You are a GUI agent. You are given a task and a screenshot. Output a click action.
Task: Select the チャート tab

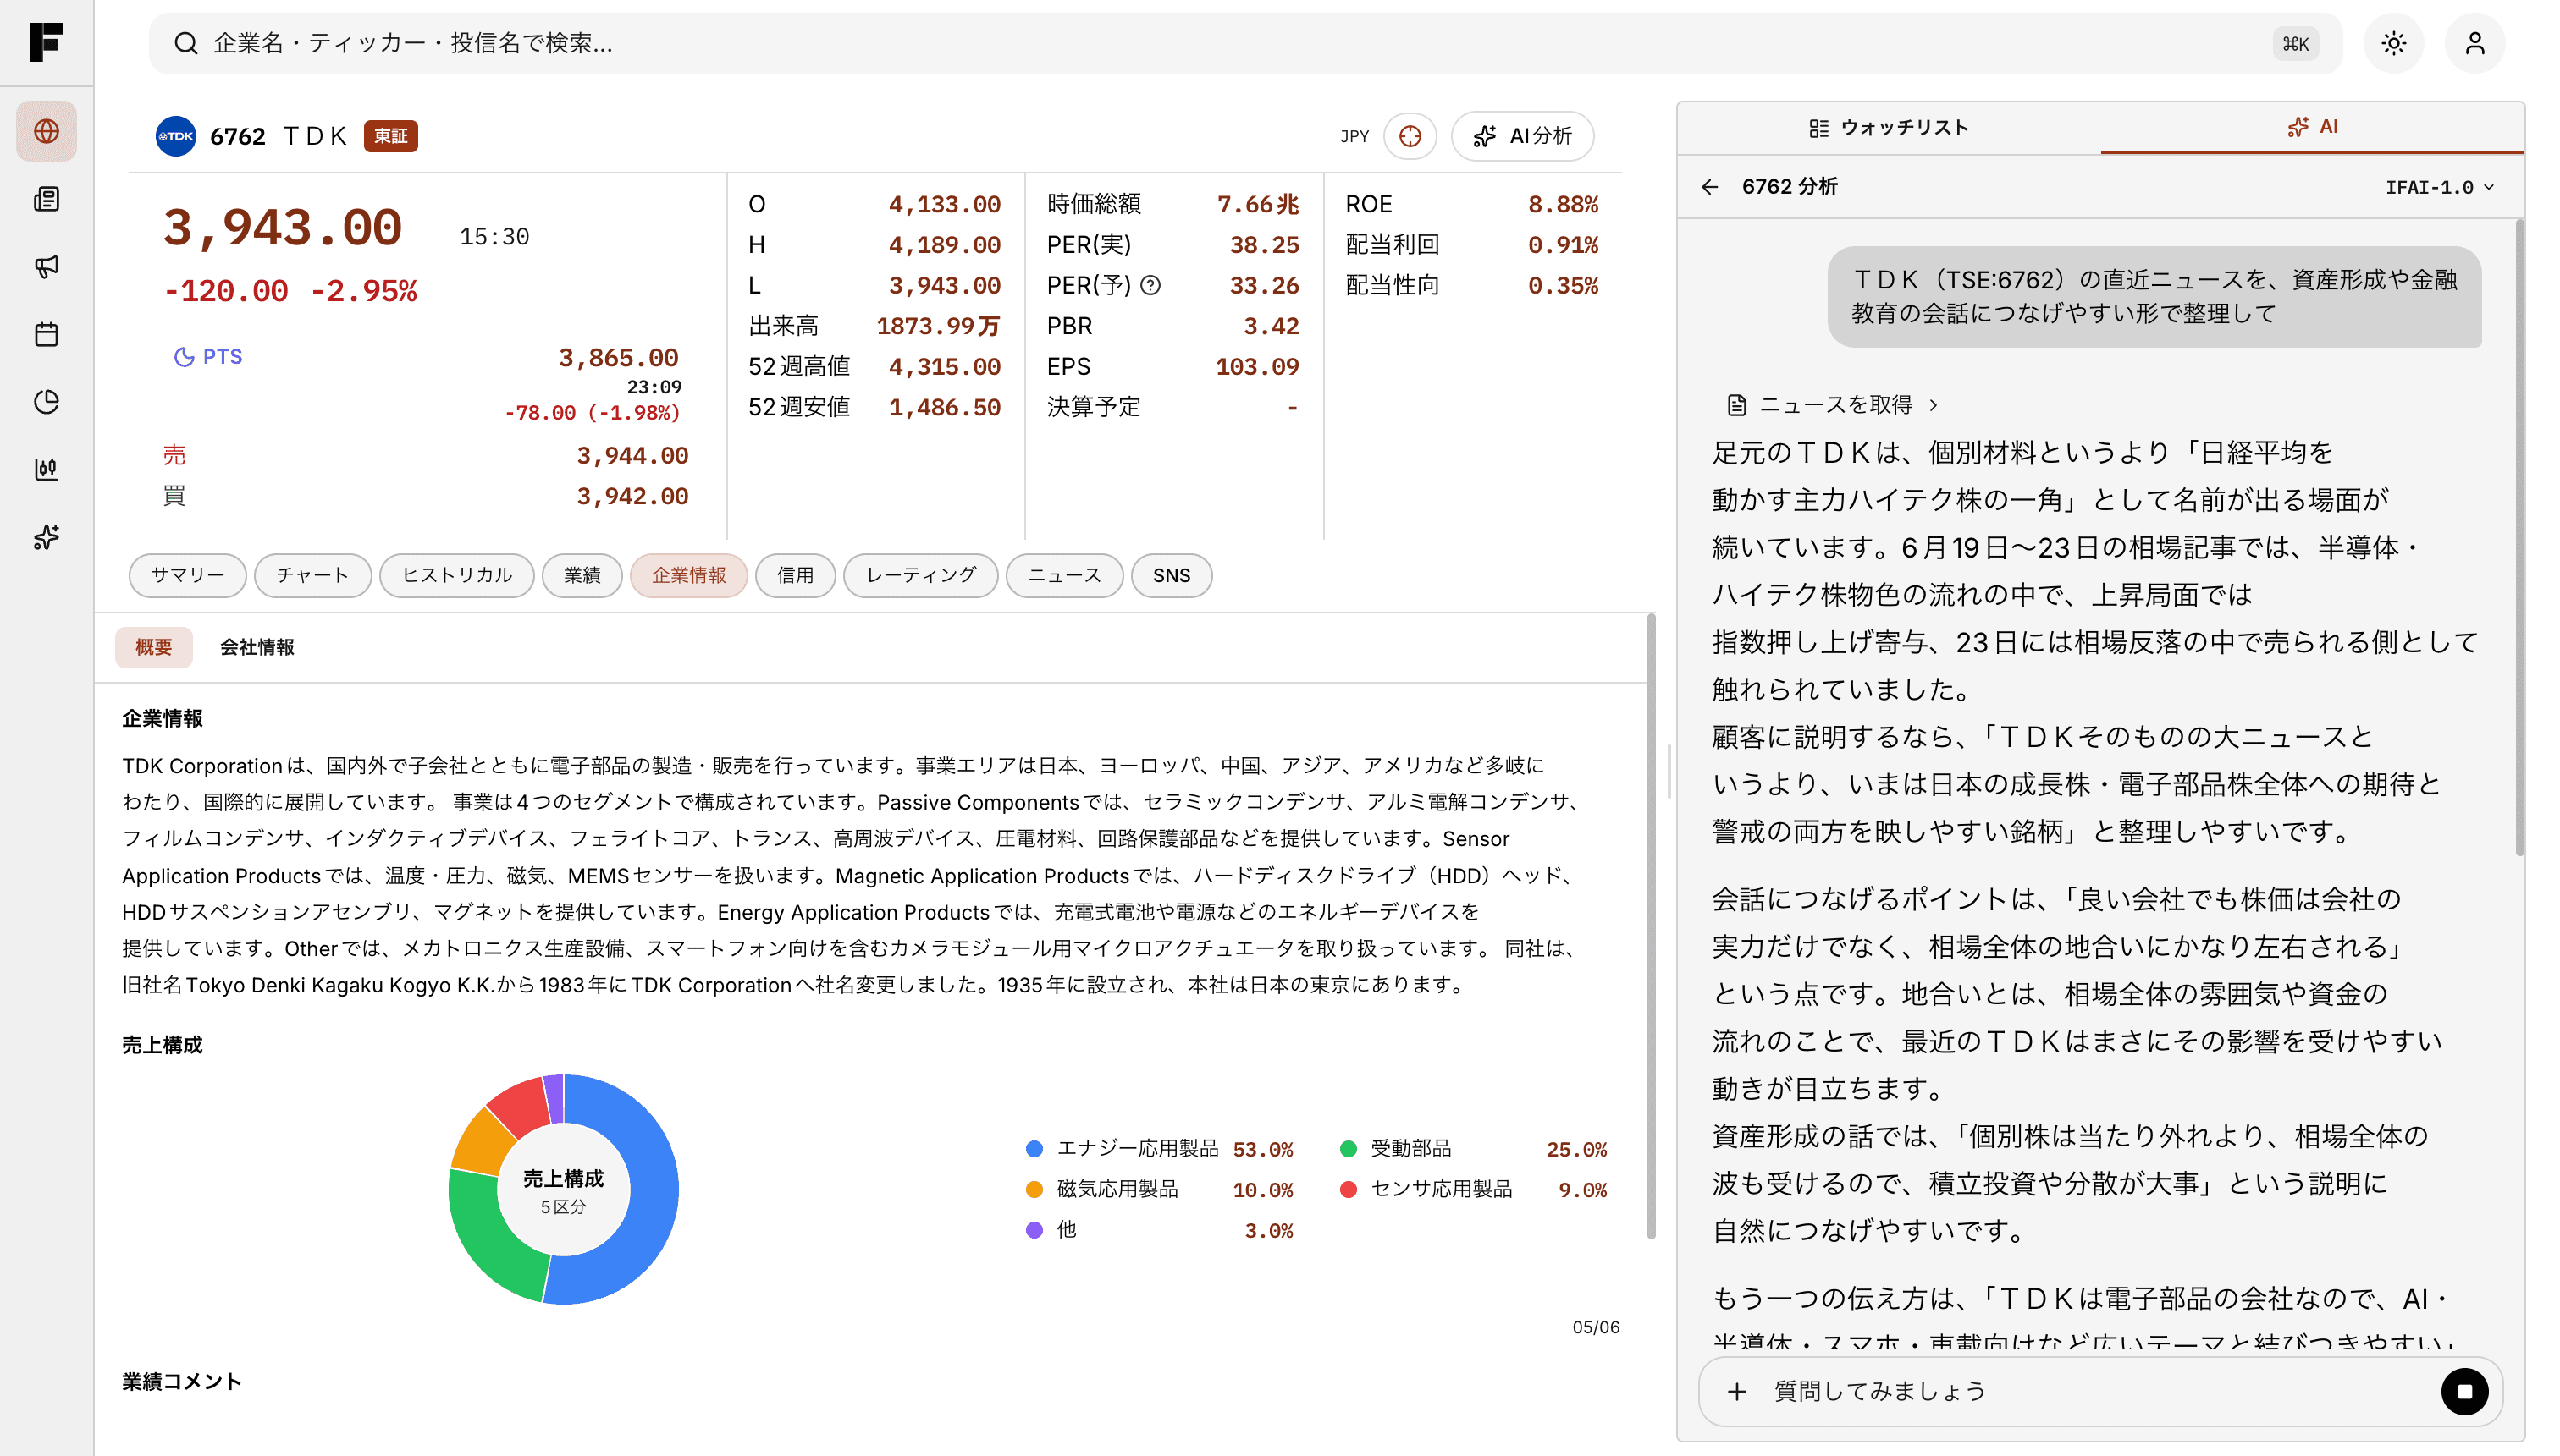(313, 575)
